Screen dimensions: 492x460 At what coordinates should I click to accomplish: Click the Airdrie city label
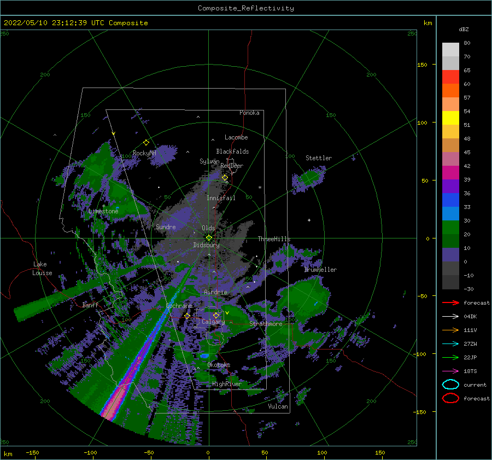point(215,292)
